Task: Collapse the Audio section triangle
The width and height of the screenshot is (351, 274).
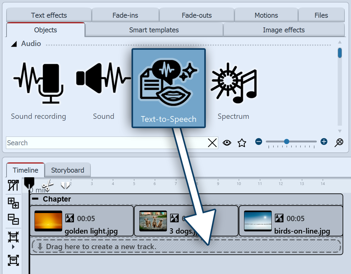Action: 14,44
